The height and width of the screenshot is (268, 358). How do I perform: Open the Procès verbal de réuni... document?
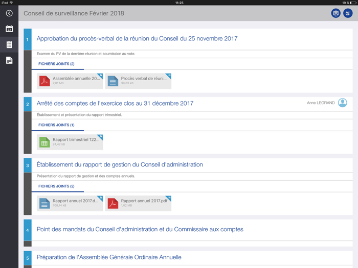138,81
